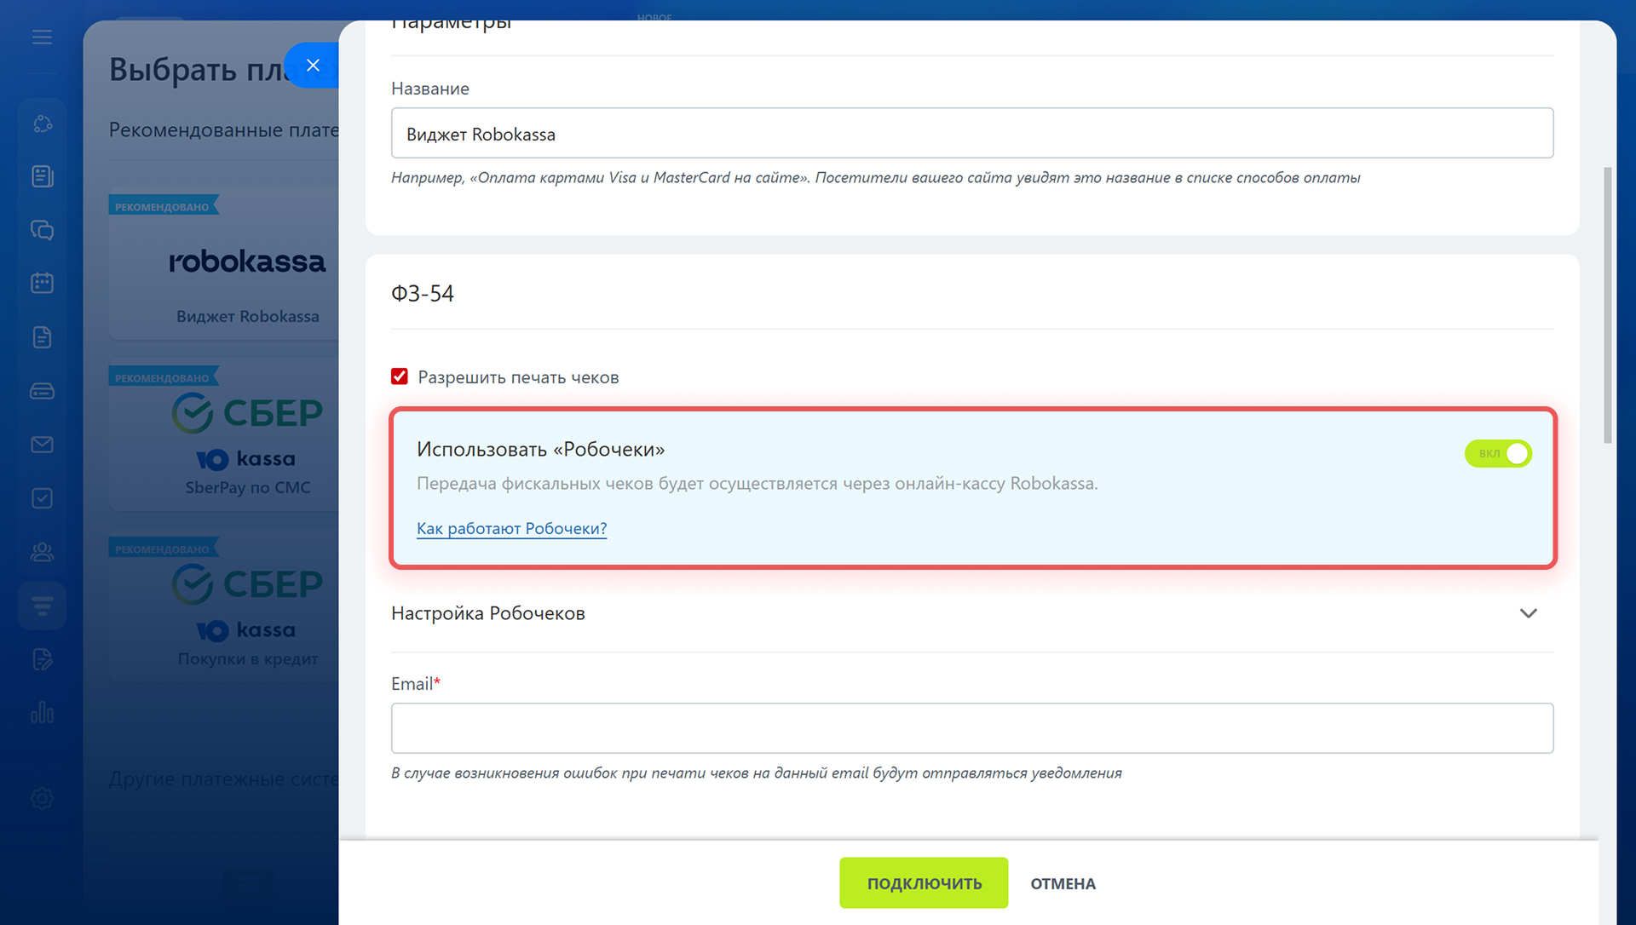
Task: Open the disk drive sidebar icon
Action: click(x=42, y=391)
